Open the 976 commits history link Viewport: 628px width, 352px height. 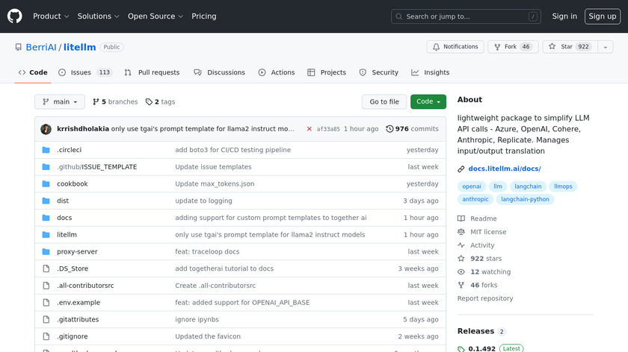[x=412, y=129]
